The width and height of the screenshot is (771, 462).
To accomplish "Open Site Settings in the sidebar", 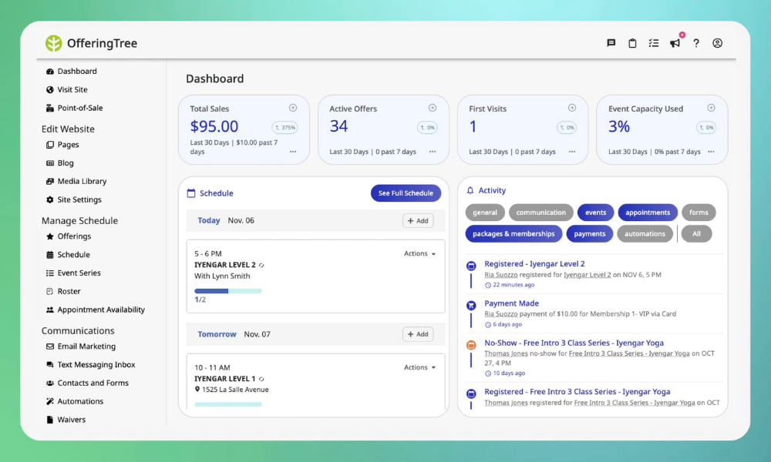I will 74,200.
